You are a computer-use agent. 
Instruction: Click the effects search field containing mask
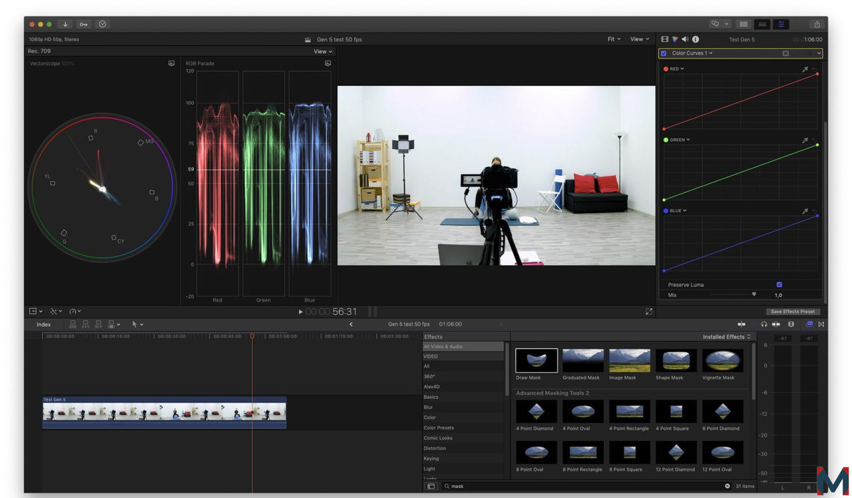[587, 486]
